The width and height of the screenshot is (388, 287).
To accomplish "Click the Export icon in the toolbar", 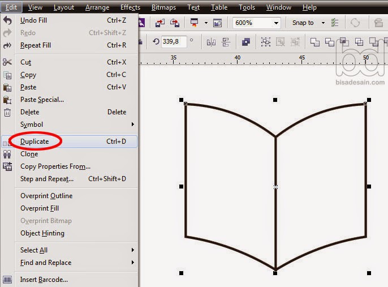I will click(x=175, y=23).
